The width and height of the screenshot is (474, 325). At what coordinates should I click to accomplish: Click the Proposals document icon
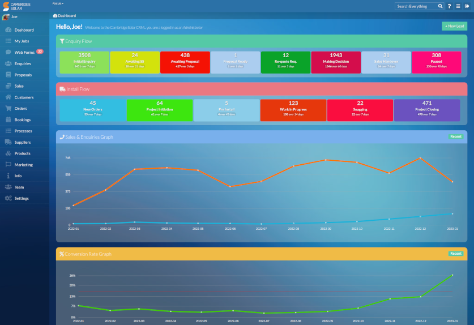click(8, 75)
